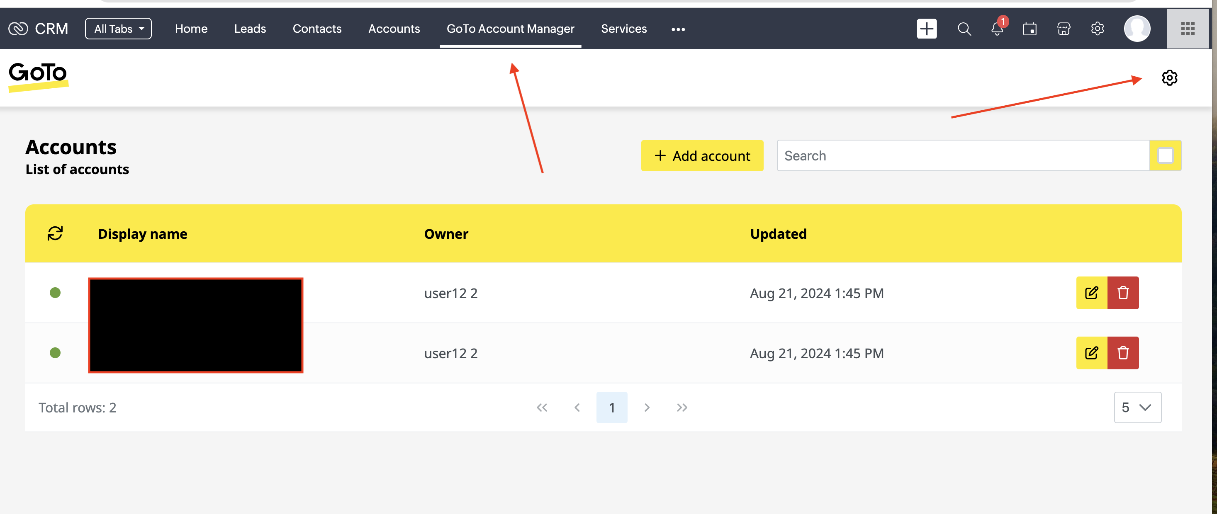Focus the Search input field
This screenshot has height=514, width=1217.
tap(963, 156)
